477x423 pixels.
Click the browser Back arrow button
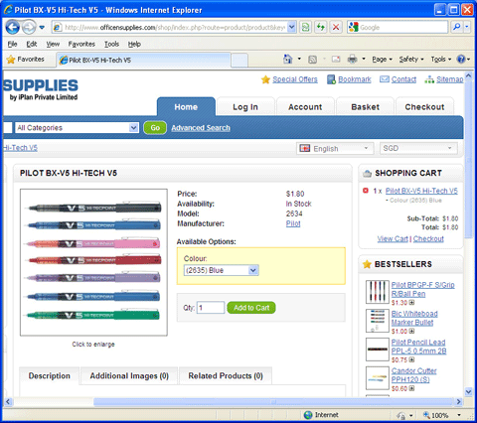click(x=13, y=27)
